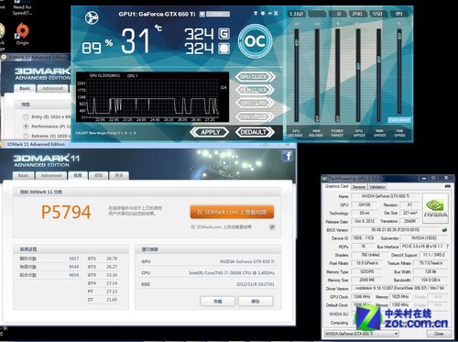This screenshot has height=342, width=458.
Task: Click the fan logo in Magic Panel
Action: pyautogui.click(x=92, y=17)
